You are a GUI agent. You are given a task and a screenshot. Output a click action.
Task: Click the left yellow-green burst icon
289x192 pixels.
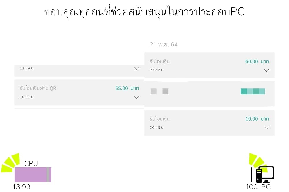click(x=10, y=162)
